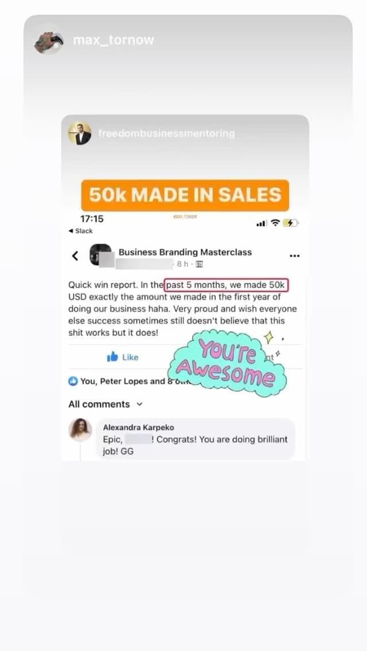Open Alexandra Karpeko's profile photo

[x=80, y=430]
